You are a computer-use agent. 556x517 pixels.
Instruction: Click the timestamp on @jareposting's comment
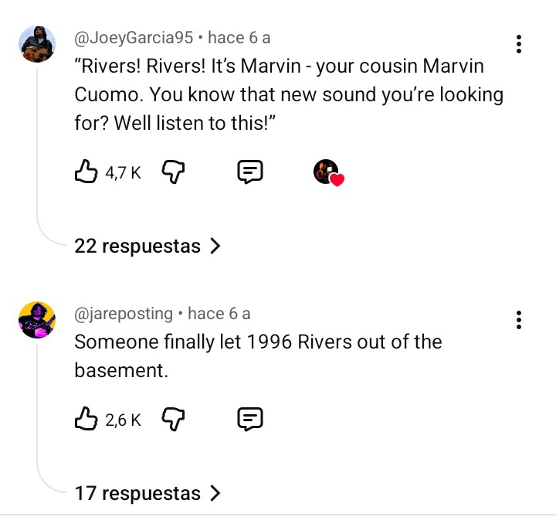pyautogui.click(x=219, y=313)
